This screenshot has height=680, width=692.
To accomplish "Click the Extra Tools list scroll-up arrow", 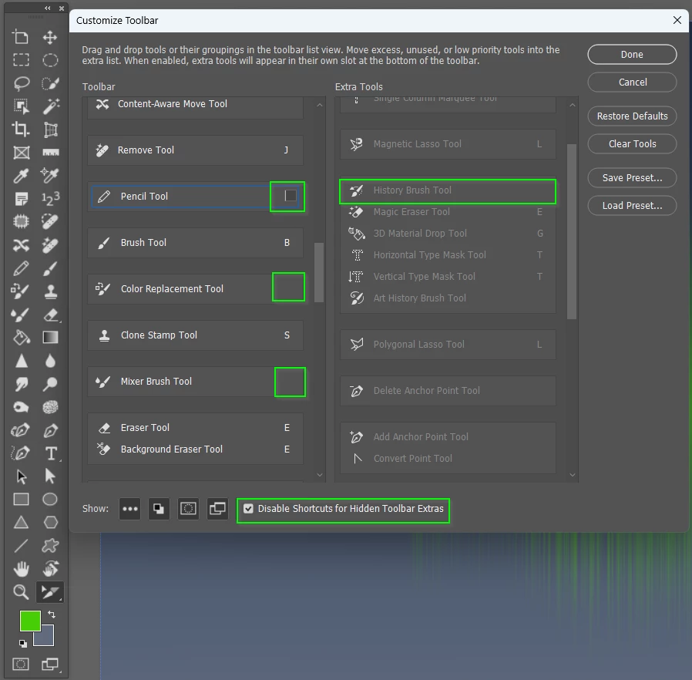I will point(573,105).
